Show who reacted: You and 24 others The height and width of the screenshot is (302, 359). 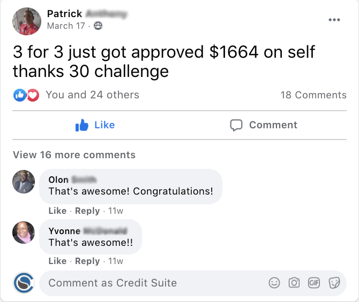[92, 95]
